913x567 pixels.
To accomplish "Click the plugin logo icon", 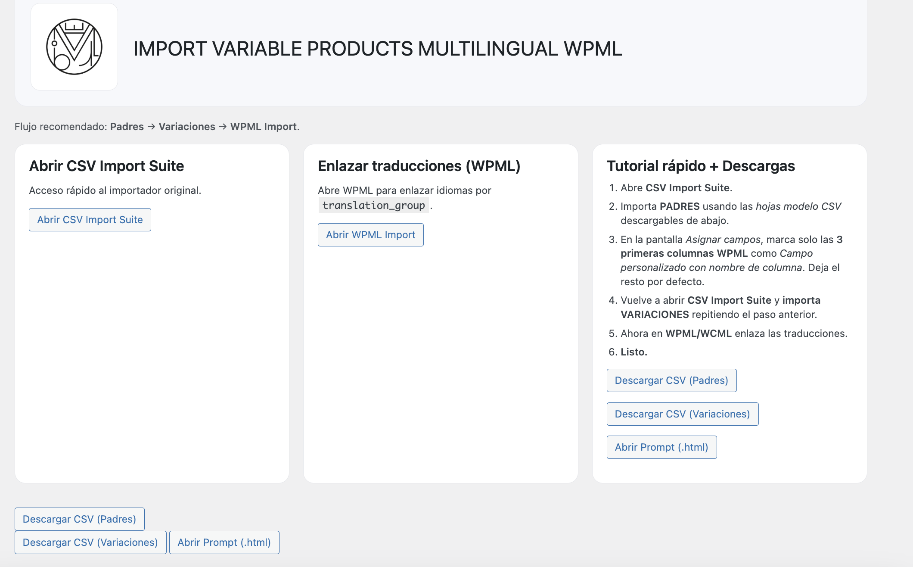I will pos(74,47).
